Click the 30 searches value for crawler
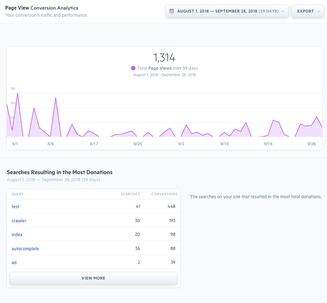This screenshot has height=303, width=327. click(x=137, y=220)
